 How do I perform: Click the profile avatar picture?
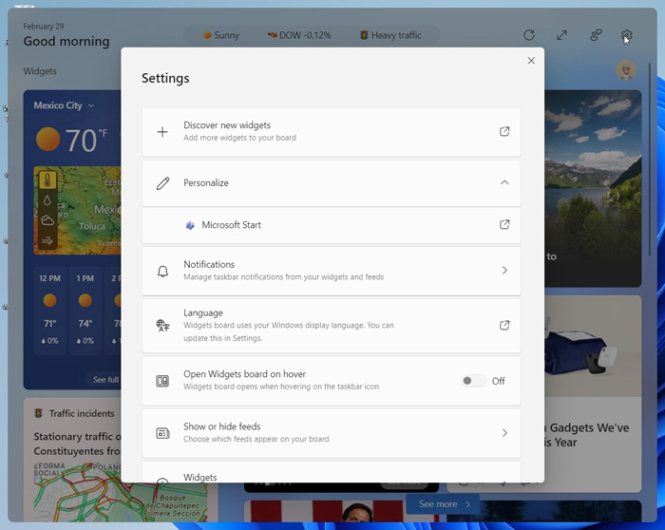click(625, 70)
